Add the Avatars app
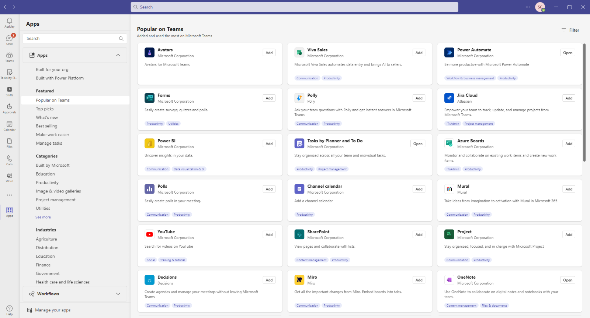 click(269, 53)
